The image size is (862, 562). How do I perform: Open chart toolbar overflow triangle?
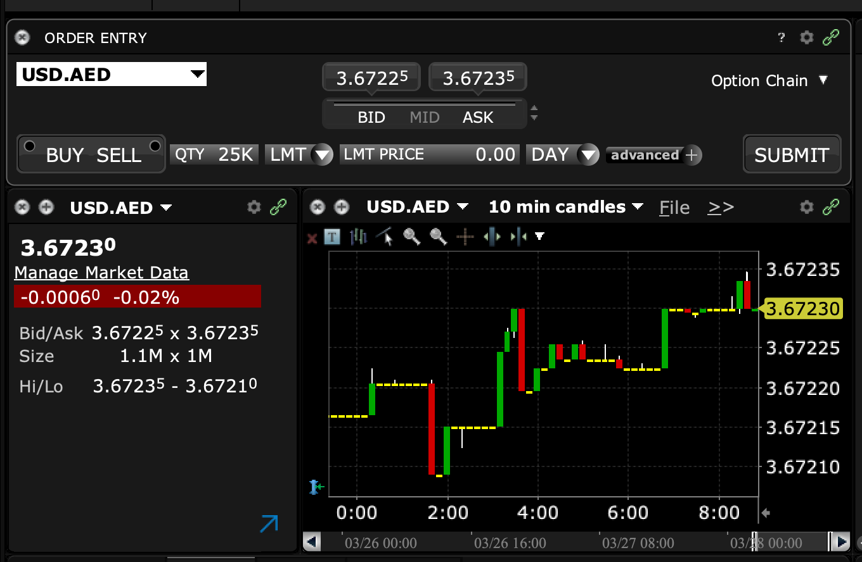pos(539,236)
